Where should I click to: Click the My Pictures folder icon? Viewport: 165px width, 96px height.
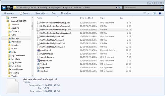tap(9, 62)
